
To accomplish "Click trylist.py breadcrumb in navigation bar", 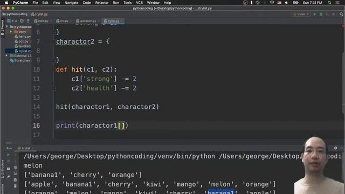I will coord(39,15).
